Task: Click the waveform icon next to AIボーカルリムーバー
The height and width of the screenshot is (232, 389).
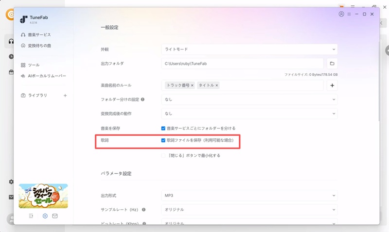Action: [23, 76]
